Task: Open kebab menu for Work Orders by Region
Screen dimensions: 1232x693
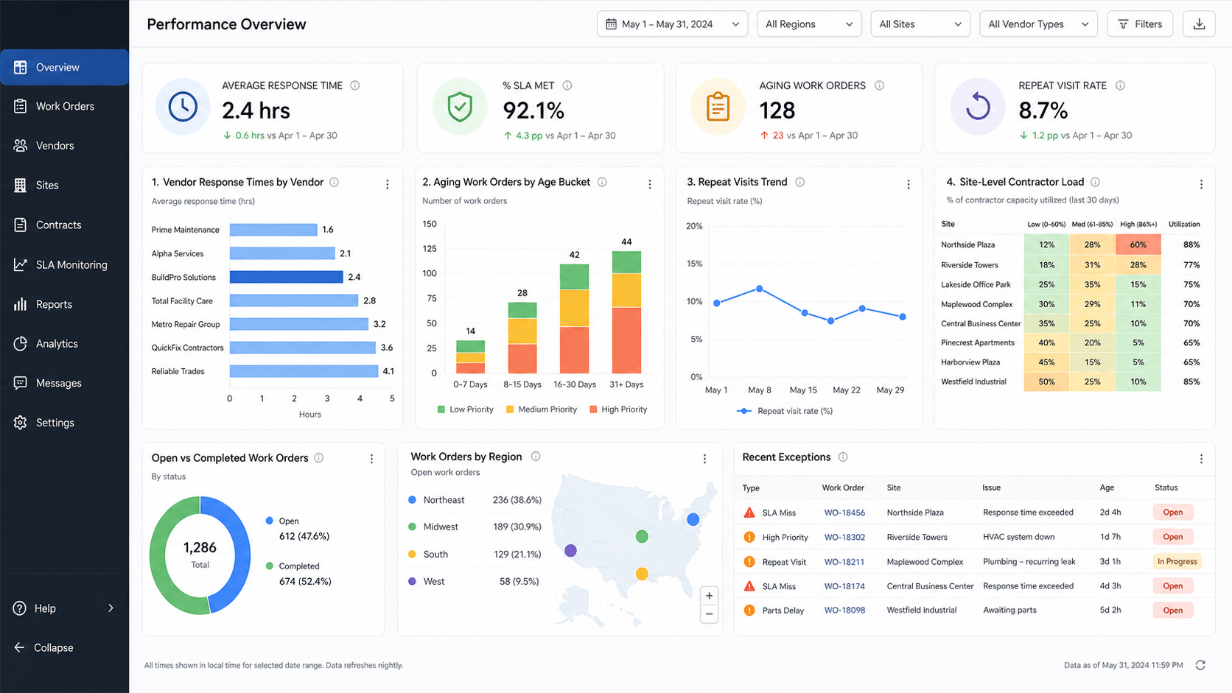Action: (704, 459)
